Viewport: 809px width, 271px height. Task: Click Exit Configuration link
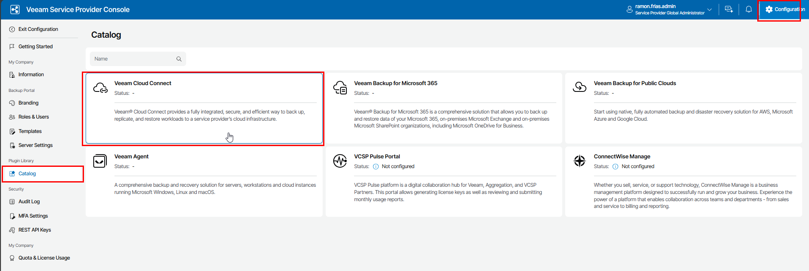pos(38,29)
